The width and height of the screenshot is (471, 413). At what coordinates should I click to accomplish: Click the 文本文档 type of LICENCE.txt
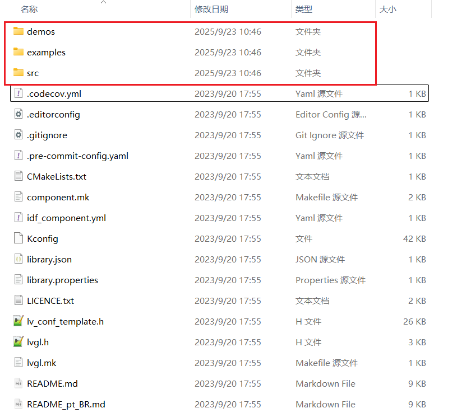point(312,301)
